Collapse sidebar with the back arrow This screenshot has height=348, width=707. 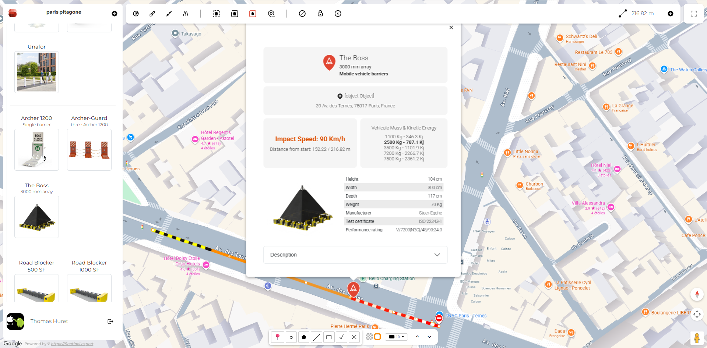click(x=115, y=14)
